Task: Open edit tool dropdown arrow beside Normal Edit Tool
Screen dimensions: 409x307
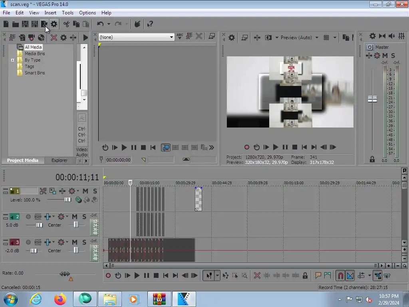Action: [x=217, y=276]
